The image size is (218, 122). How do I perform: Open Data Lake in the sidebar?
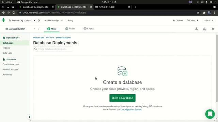coord(7,53)
